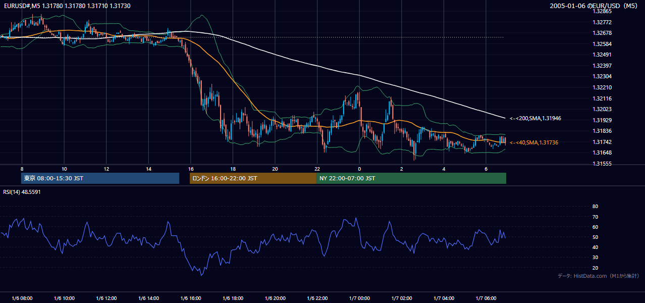Screen dimensions: 645x303
Task: Click the 1/6 08:00 bottom time label
Action: (22, 298)
